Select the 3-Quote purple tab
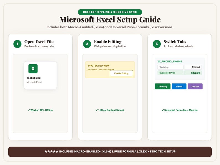 click(195, 86)
